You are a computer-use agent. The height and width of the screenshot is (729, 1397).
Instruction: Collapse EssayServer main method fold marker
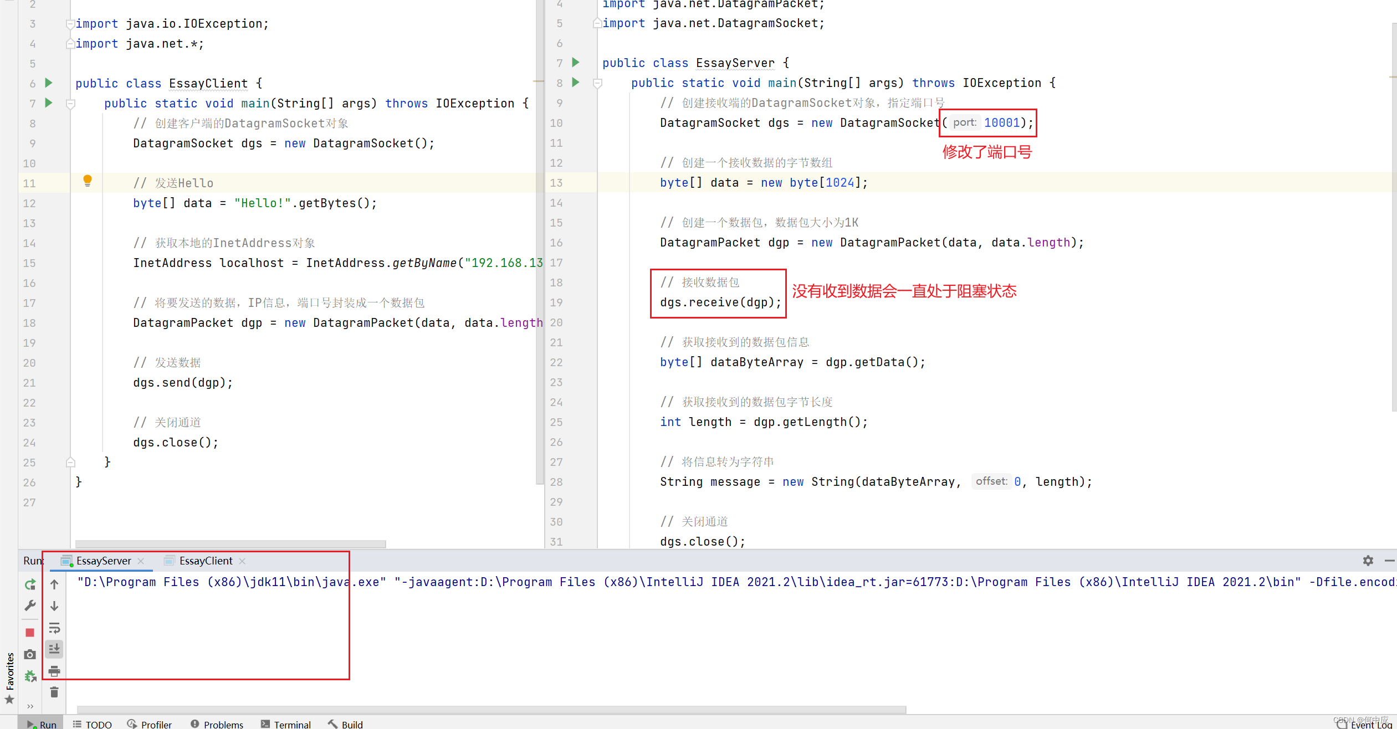[597, 83]
